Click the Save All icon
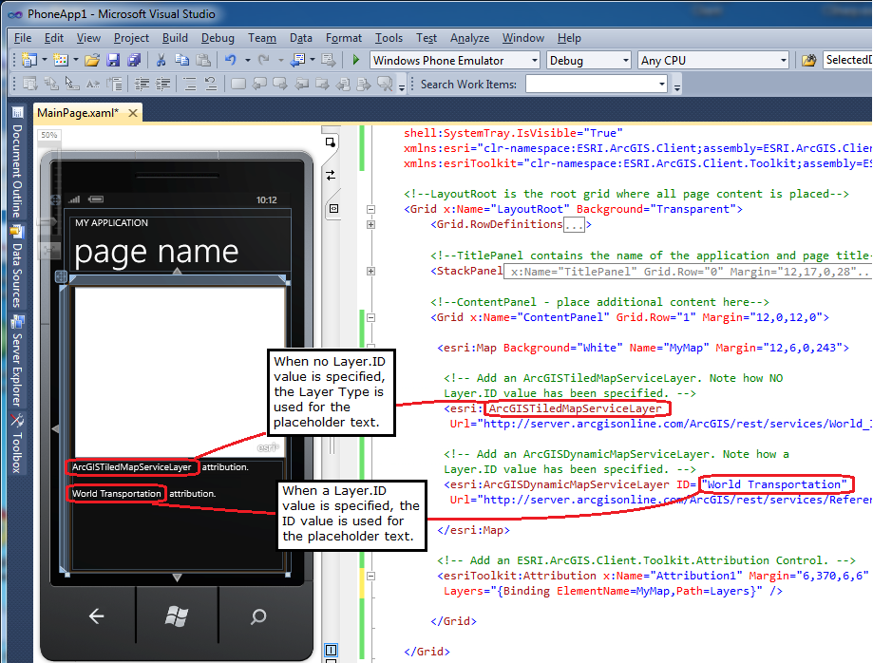873x663 pixels. [x=134, y=60]
